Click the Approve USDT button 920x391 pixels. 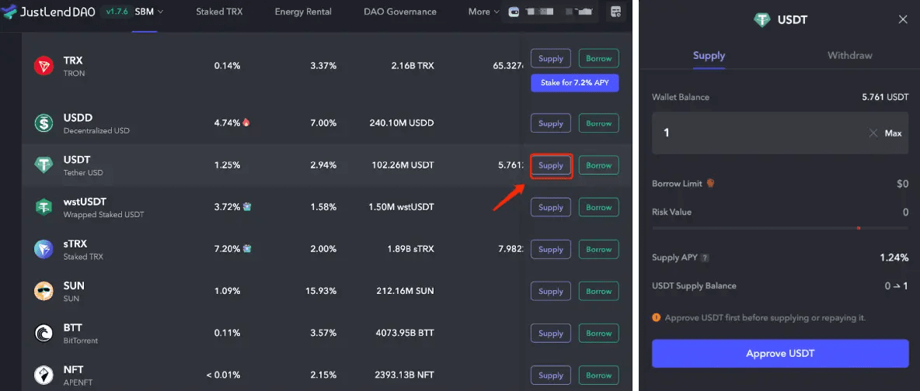click(780, 354)
